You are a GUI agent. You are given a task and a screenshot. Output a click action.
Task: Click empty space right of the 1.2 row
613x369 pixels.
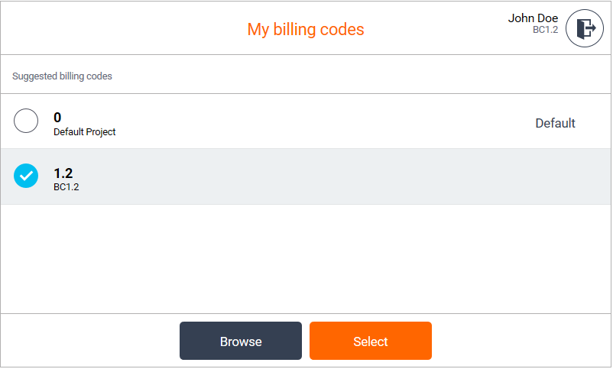(x=382, y=176)
